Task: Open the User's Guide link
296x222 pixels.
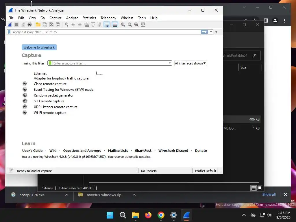Action: pos(32,151)
